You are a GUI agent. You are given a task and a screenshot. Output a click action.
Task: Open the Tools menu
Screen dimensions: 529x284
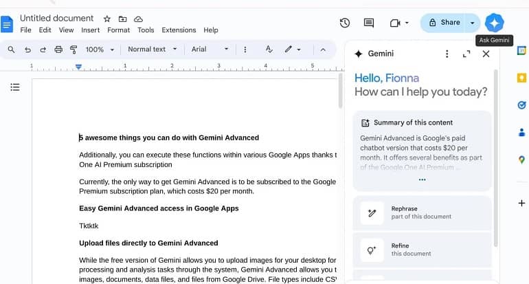pyautogui.click(x=146, y=30)
